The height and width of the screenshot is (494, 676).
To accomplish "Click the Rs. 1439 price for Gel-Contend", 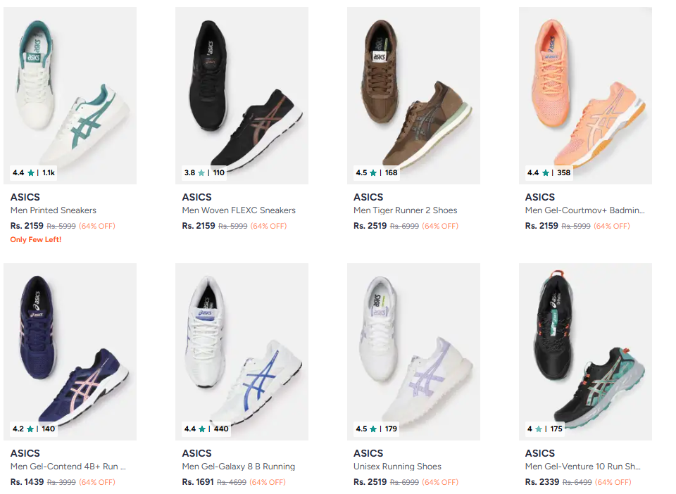I will click(x=27, y=482).
